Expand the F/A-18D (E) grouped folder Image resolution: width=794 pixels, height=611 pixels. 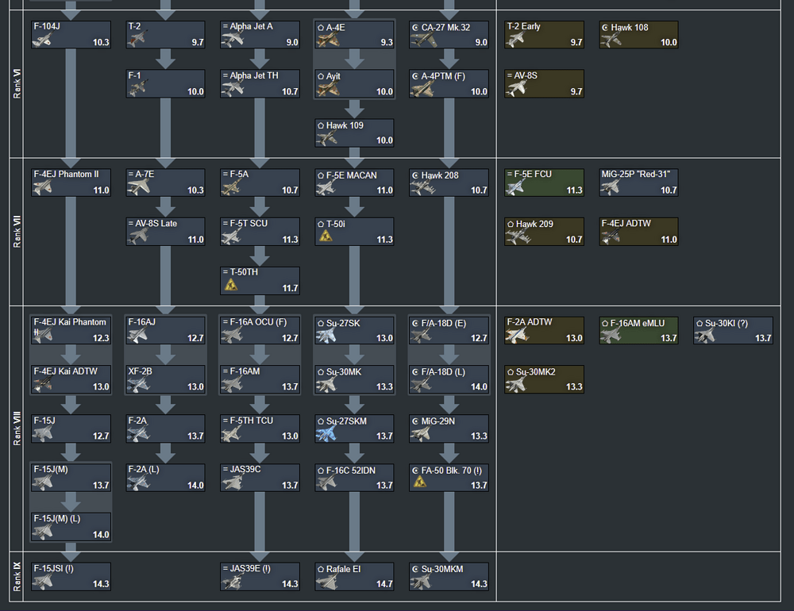(x=449, y=330)
